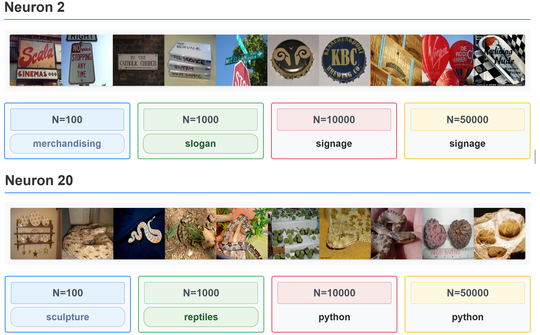Click the "reptiles" label pill
Screen dimensions: 540x335
click(x=201, y=317)
